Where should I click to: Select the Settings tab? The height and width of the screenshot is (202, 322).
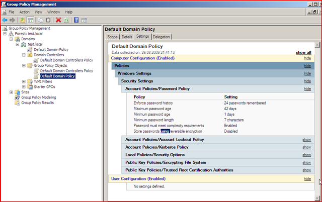(x=142, y=36)
